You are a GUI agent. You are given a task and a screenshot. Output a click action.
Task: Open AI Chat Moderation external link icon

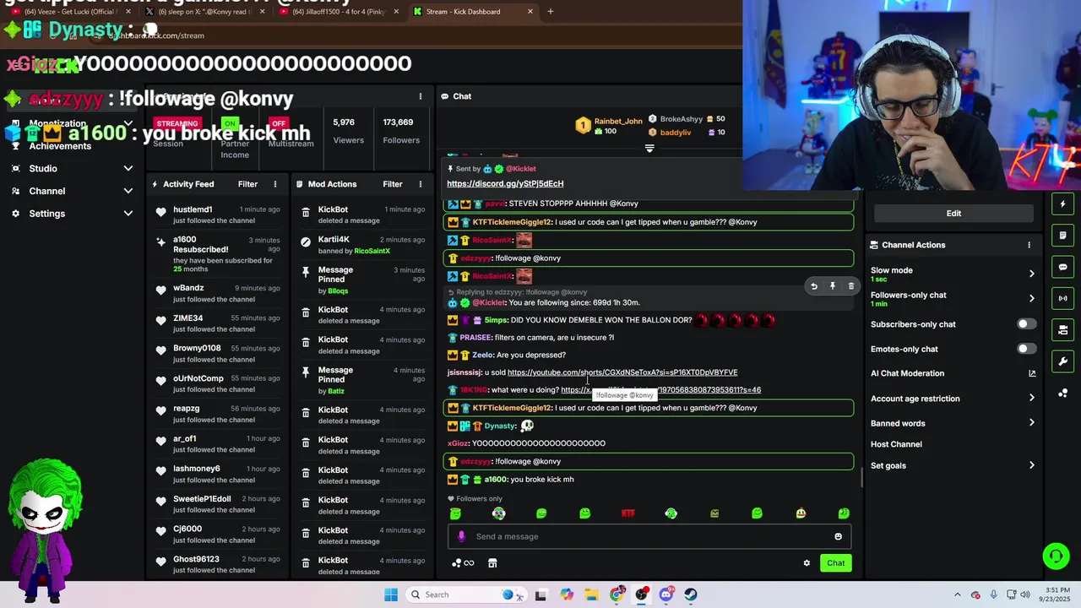pyautogui.click(x=1031, y=373)
